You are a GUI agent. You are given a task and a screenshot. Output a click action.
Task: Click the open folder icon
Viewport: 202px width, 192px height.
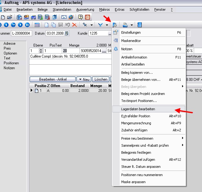[x=9, y=17]
